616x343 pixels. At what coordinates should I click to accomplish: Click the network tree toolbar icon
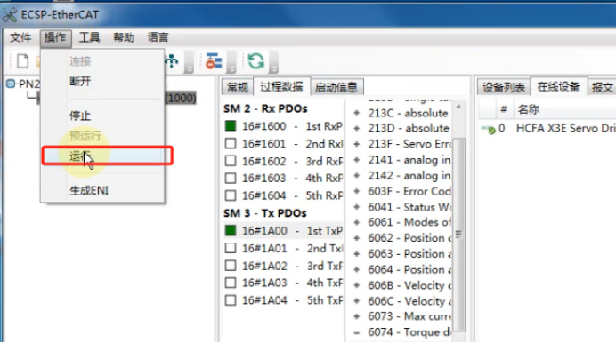pos(172,61)
